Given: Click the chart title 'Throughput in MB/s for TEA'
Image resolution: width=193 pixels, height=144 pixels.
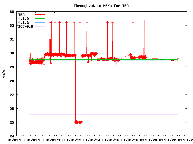Looking at the screenshot, I should pyautogui.click(x=97, y=6).
